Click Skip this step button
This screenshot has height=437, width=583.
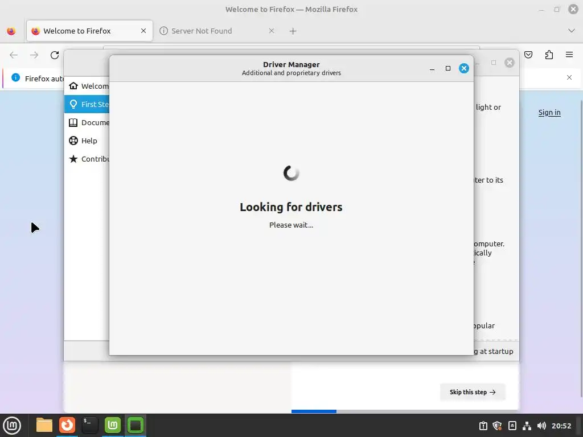473,392
